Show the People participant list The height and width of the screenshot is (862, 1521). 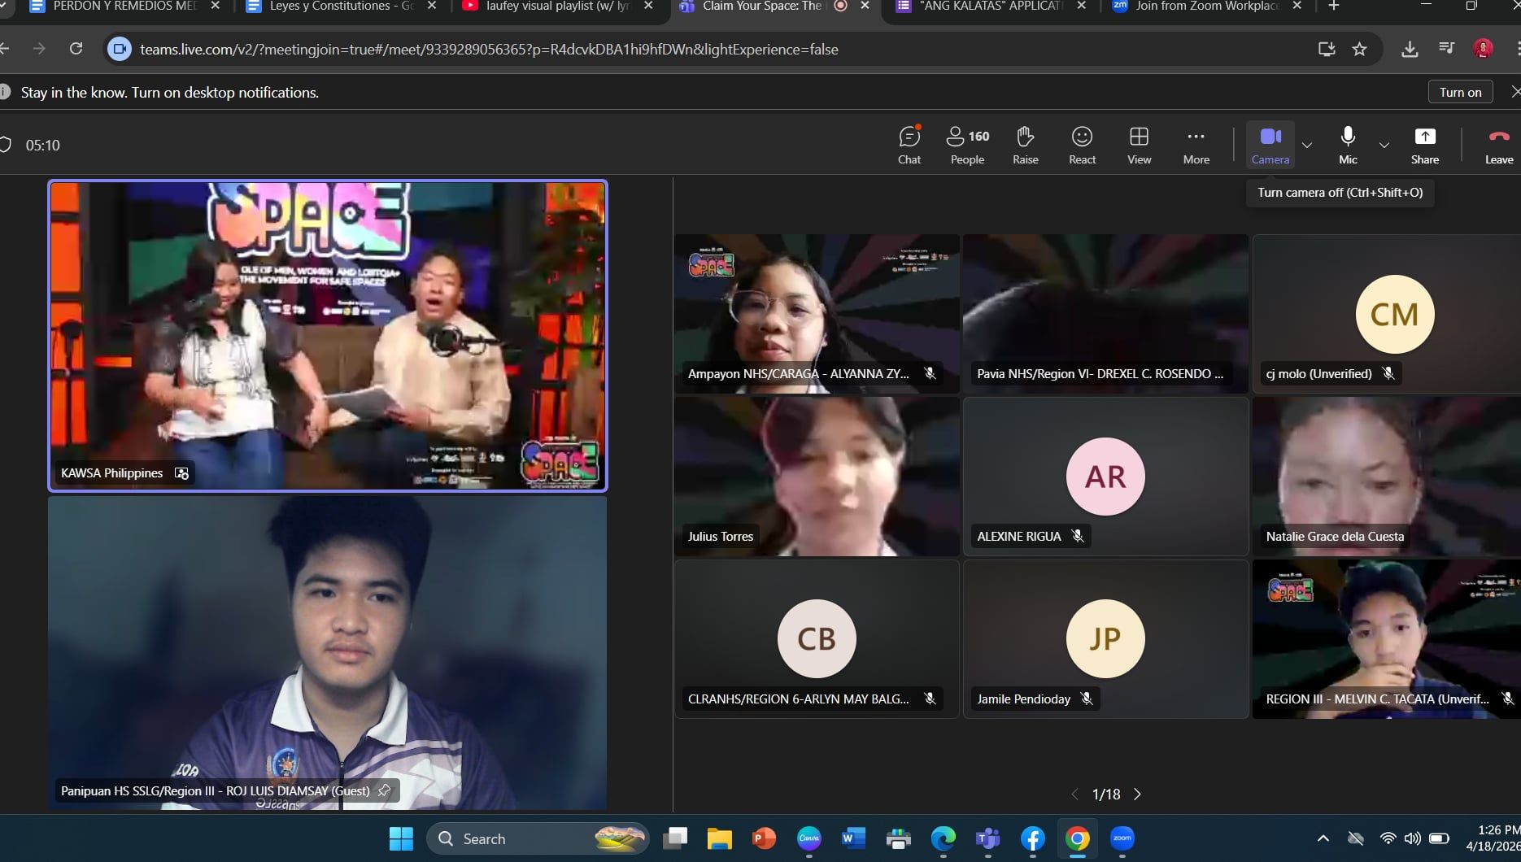point(968,146)
